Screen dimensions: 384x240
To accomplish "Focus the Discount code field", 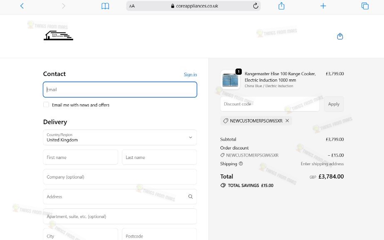I will 270,104.
